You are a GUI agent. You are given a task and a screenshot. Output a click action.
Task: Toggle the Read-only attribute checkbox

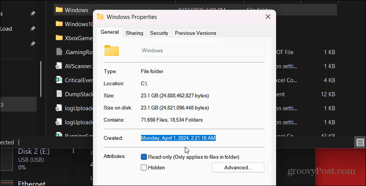click(144, 157)
